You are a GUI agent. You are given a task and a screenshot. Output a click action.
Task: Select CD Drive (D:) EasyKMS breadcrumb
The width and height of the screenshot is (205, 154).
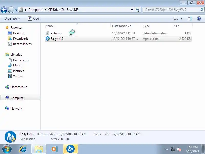[63, 10]
